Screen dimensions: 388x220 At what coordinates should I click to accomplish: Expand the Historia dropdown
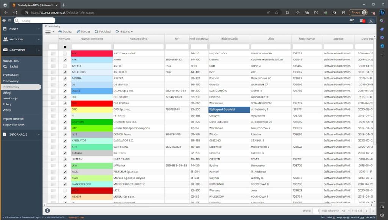point(124,32)
